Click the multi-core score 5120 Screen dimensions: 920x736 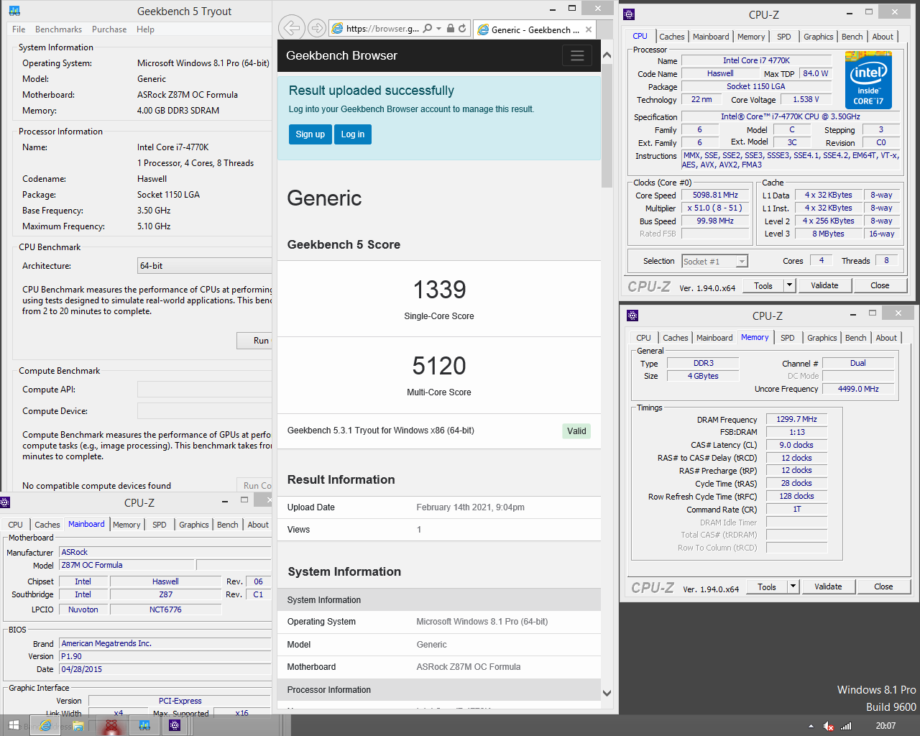(439, 366)
